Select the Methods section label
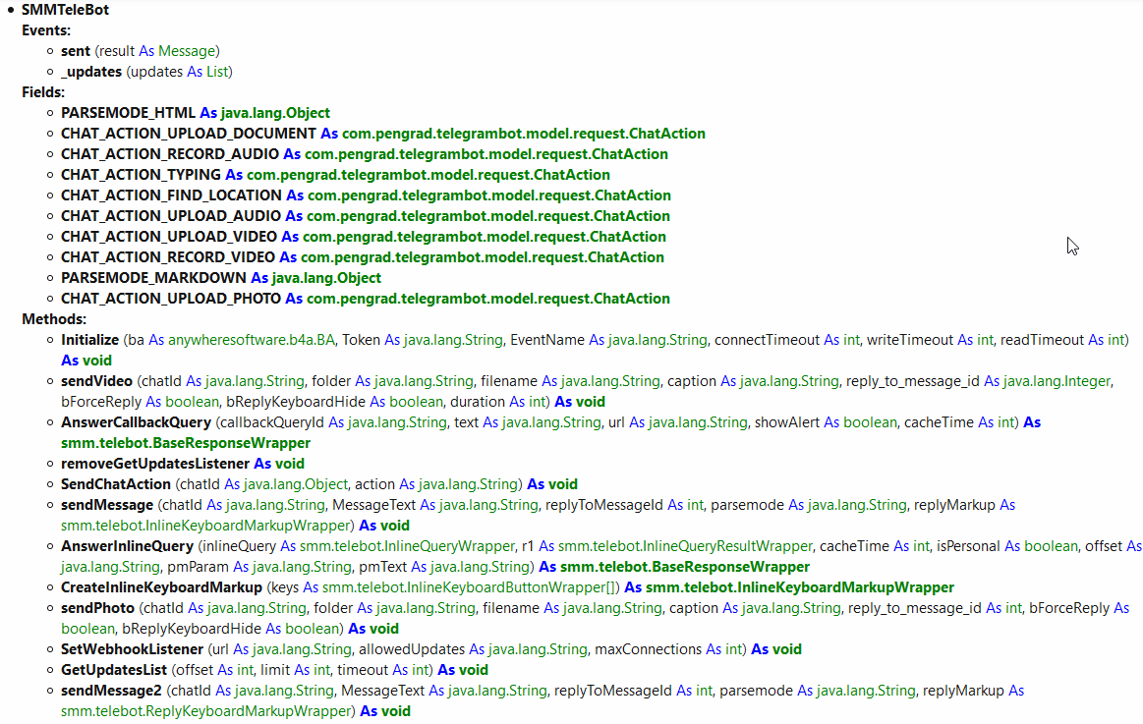The image size is (1143, 724). click(x=47, y=318)
